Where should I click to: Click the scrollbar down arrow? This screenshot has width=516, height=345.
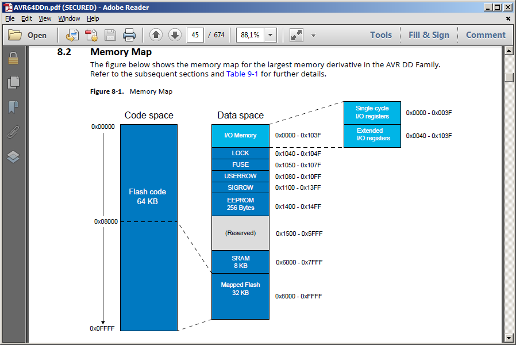point(509,338)
